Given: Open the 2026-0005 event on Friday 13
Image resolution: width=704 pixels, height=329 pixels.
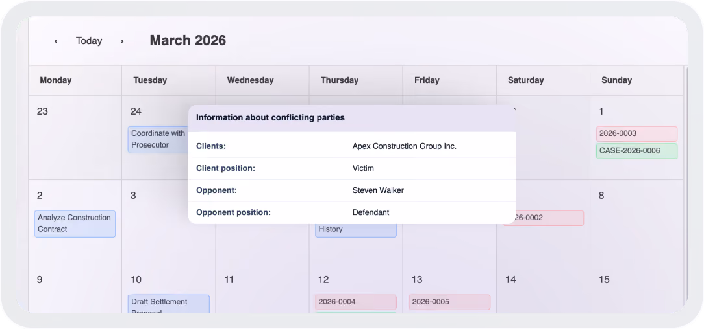Looking at the screenshot, I should click(x=449, y=302).
